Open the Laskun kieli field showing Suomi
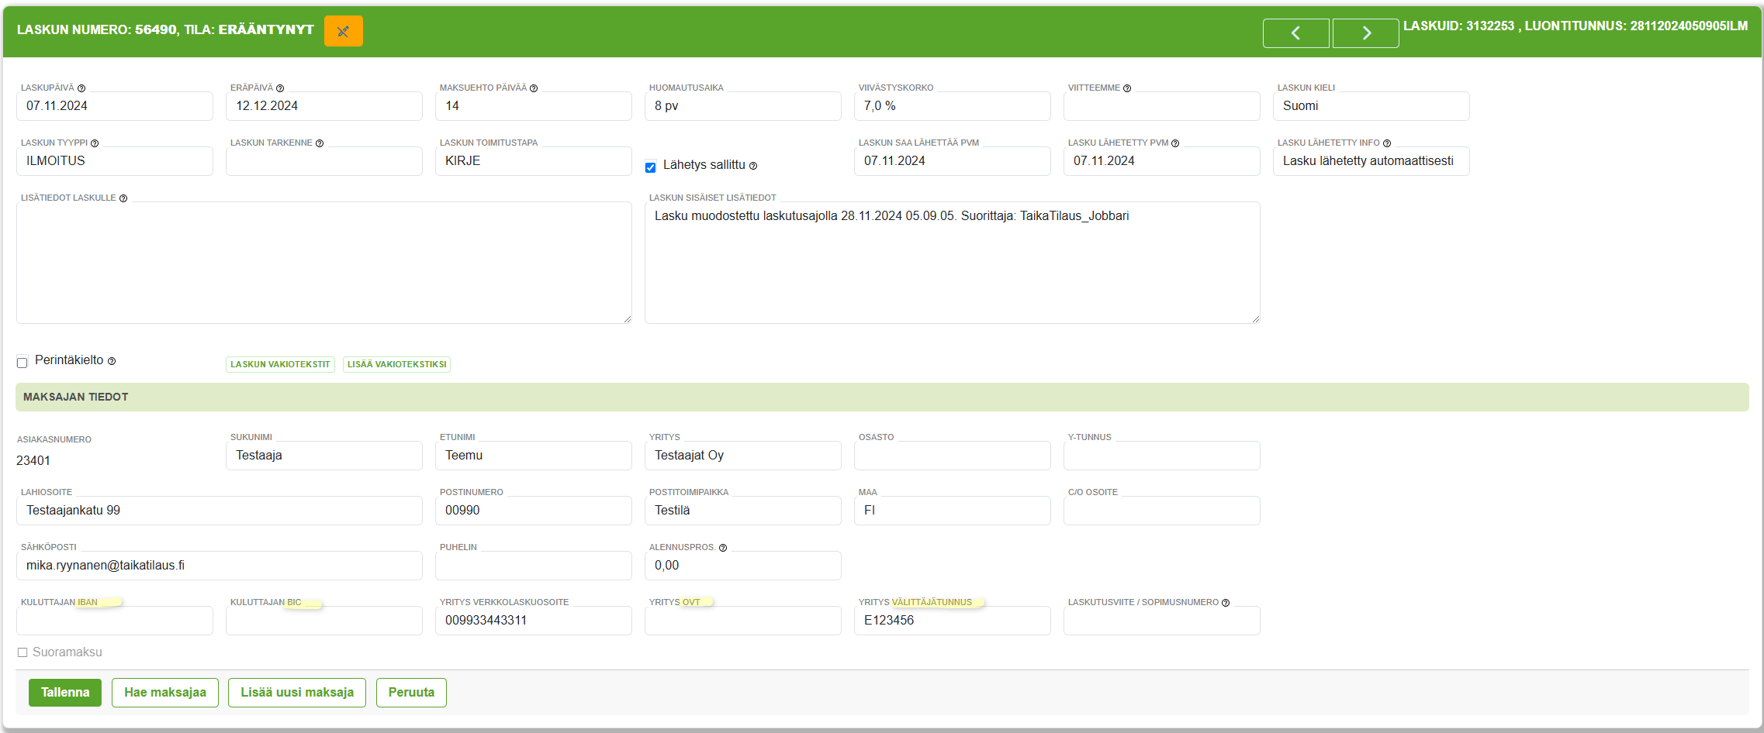Image resolution: width=1764 pixels, height=733 pixels. pyautogui.click(x=1371, y=106)
